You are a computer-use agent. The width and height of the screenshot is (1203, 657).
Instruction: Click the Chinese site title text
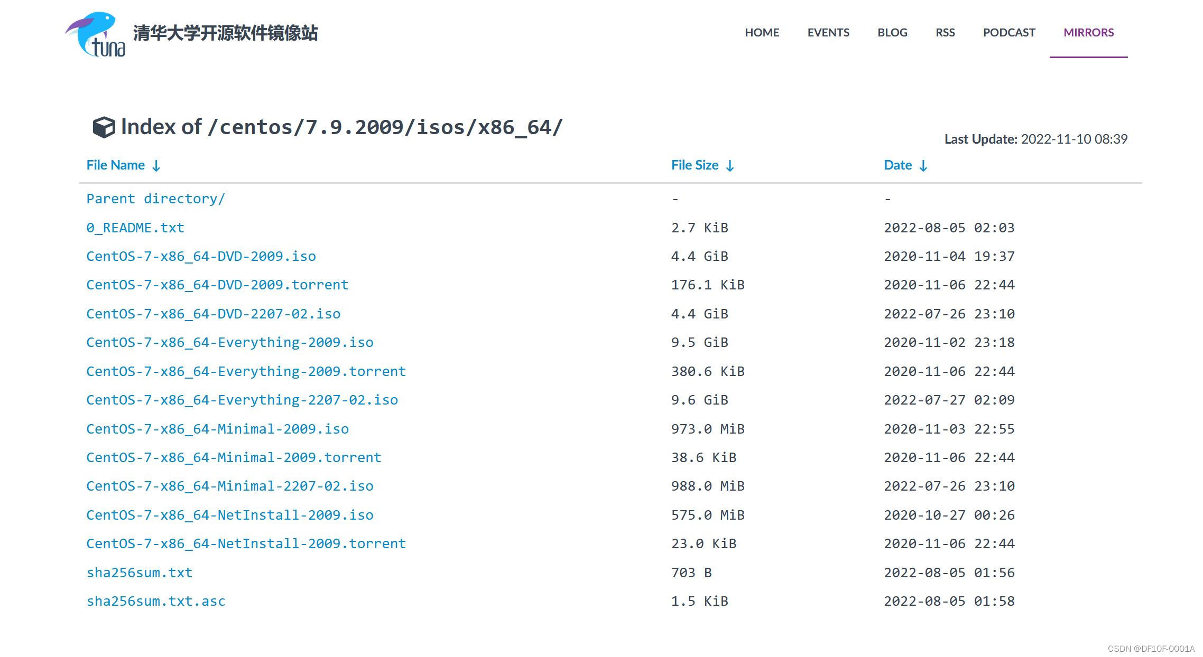click(x=226, y=33)
